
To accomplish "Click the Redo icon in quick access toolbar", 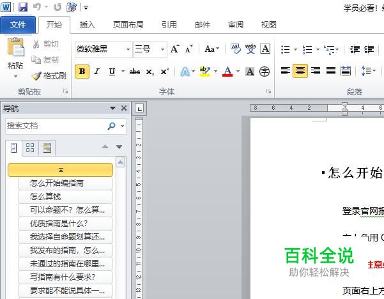I will [x=58, y=7].
